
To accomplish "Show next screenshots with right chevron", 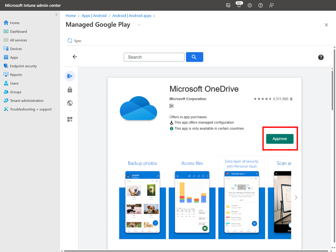I will (x=296, y=197).
